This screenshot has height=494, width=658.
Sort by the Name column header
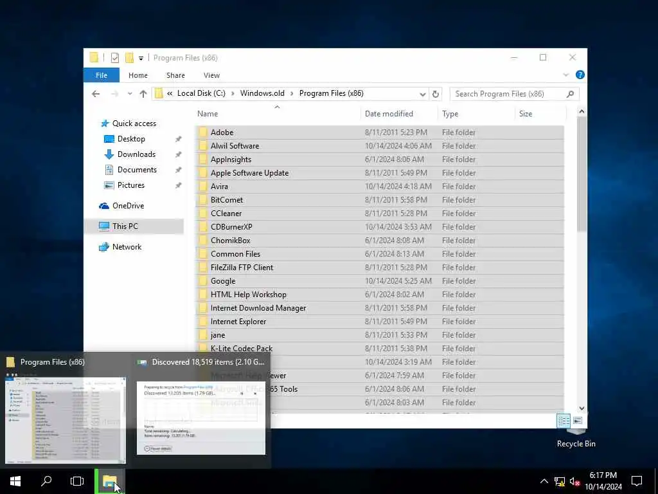click(x=278, y=114)
